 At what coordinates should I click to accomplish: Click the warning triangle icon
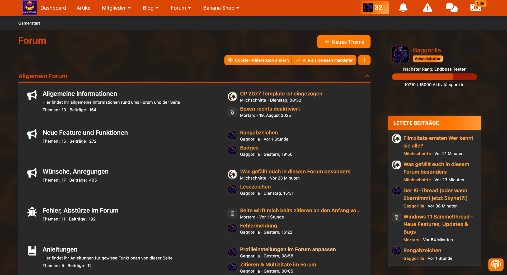point(427,8)
